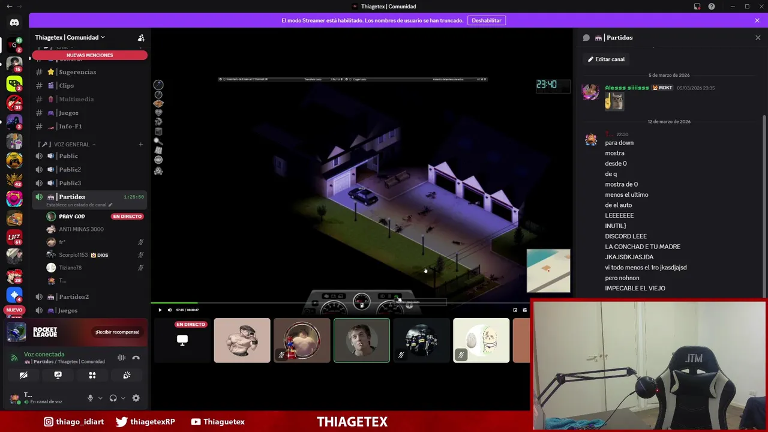Click the chat message 'IMPECABLE EL VIEJO'

coord(635,289)
